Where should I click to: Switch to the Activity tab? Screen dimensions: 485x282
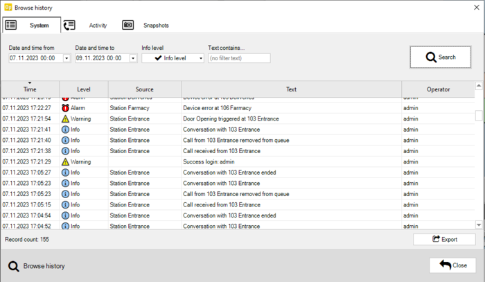coord(97,26)
